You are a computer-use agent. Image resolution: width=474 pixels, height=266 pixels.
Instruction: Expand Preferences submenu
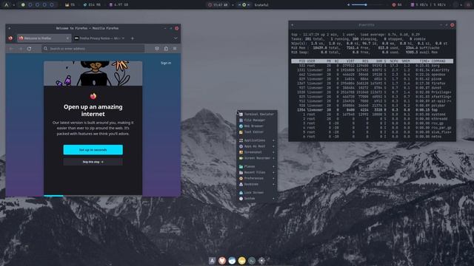click(256, 179)
